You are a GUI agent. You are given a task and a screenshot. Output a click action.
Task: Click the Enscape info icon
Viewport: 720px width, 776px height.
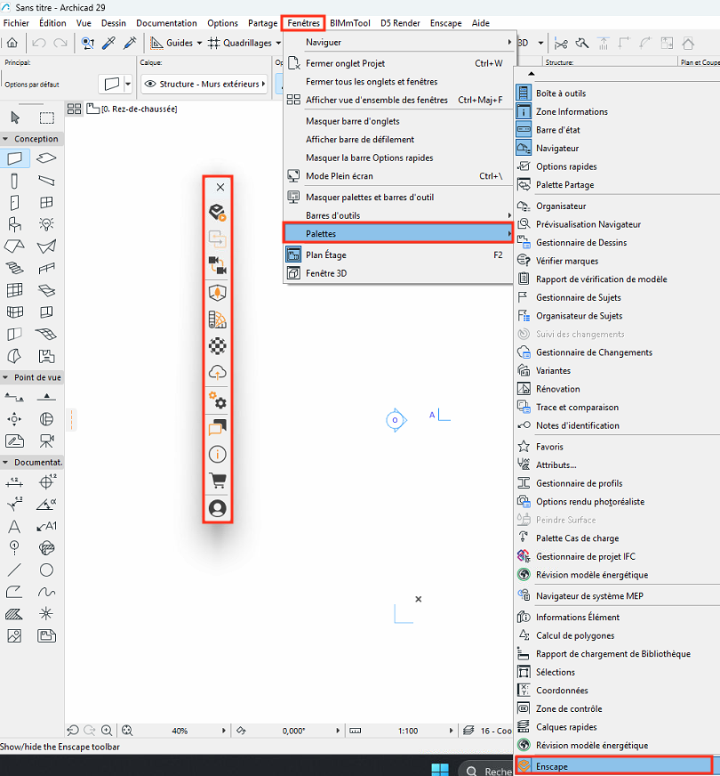point(218,454)
